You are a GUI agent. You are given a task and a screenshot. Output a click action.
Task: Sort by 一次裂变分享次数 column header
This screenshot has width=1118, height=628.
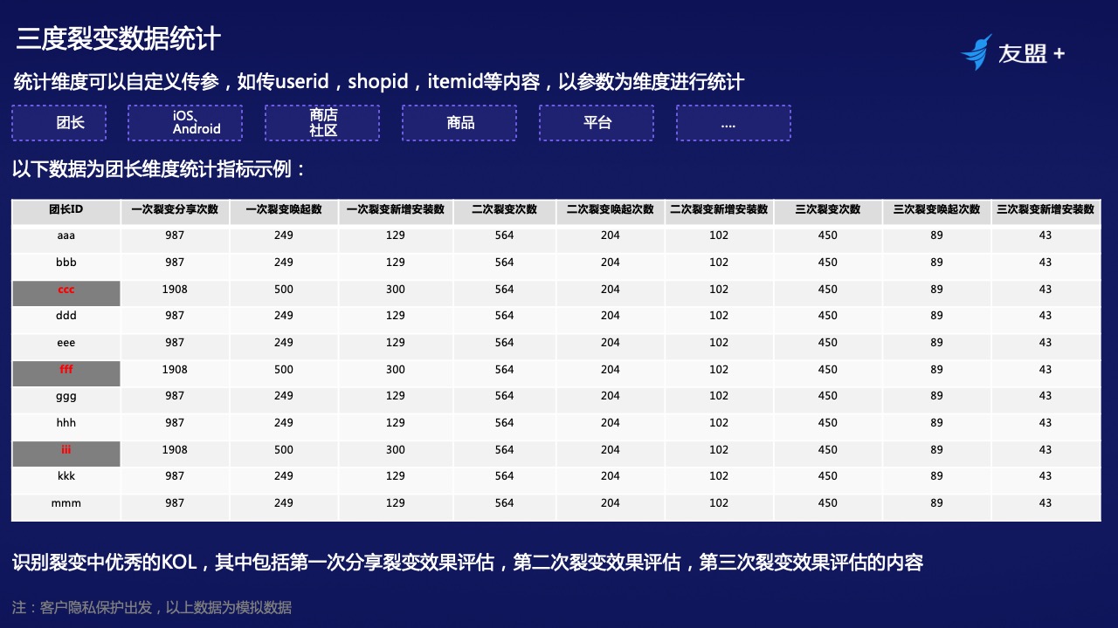tap(174, 210)
